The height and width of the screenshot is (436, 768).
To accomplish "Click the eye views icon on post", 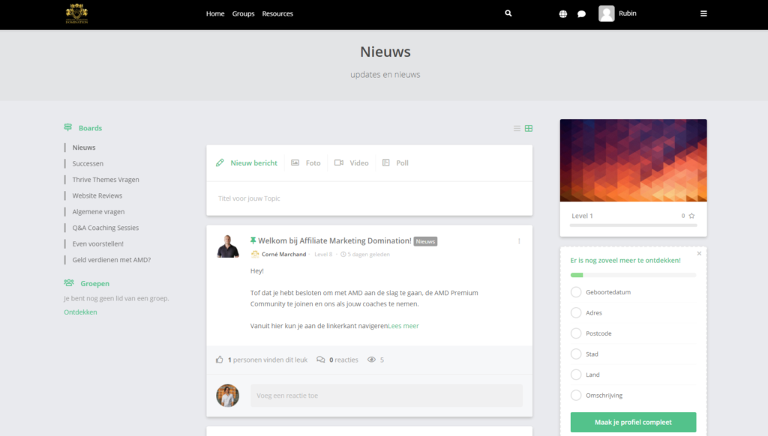I will click(x=372, y=360).
